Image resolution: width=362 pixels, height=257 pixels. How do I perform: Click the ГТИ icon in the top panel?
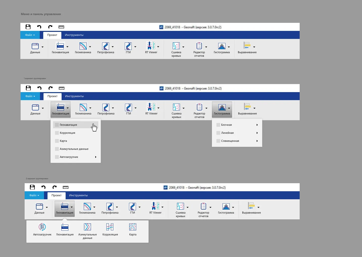[128, 46]
